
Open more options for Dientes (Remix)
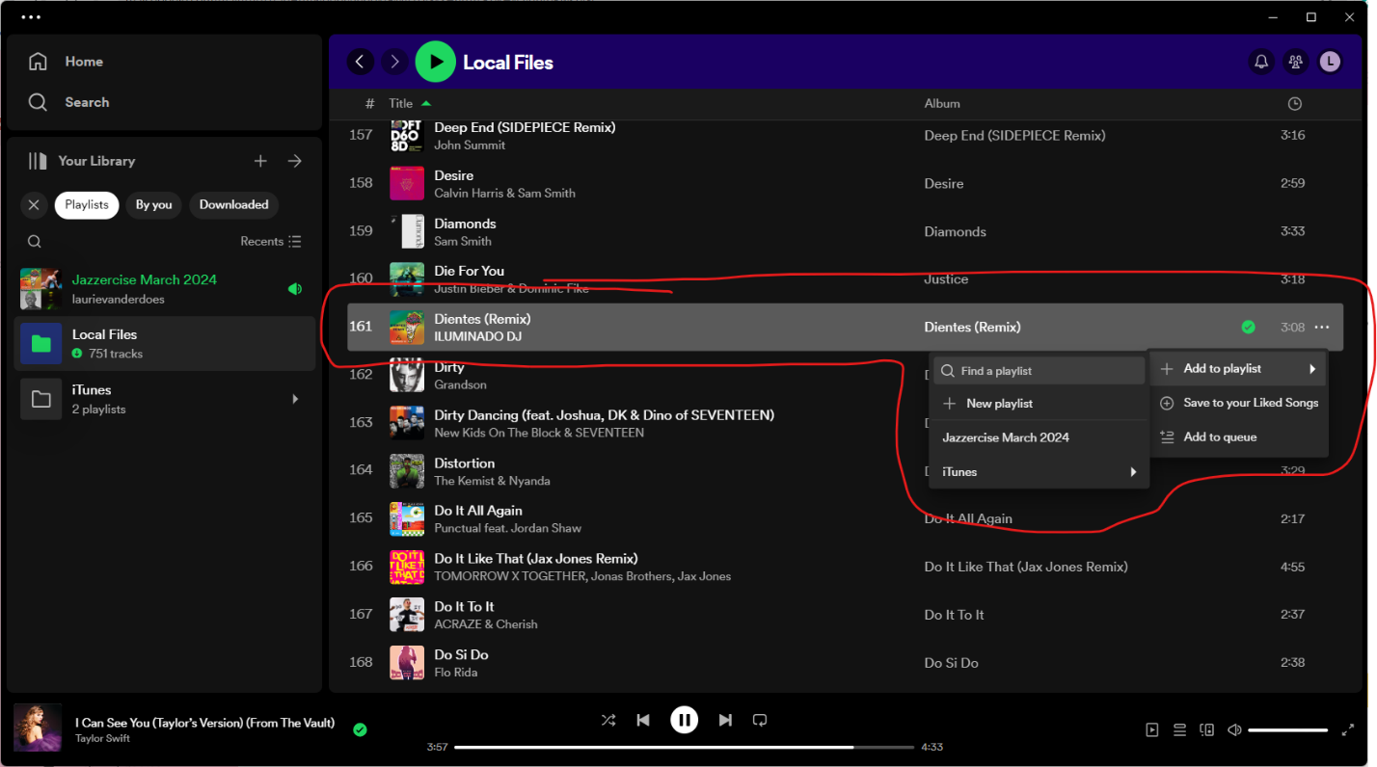pos(1322,328)
